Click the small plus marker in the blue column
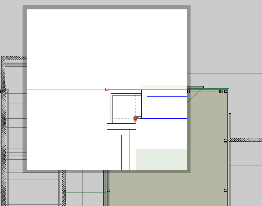 [144, 104]
